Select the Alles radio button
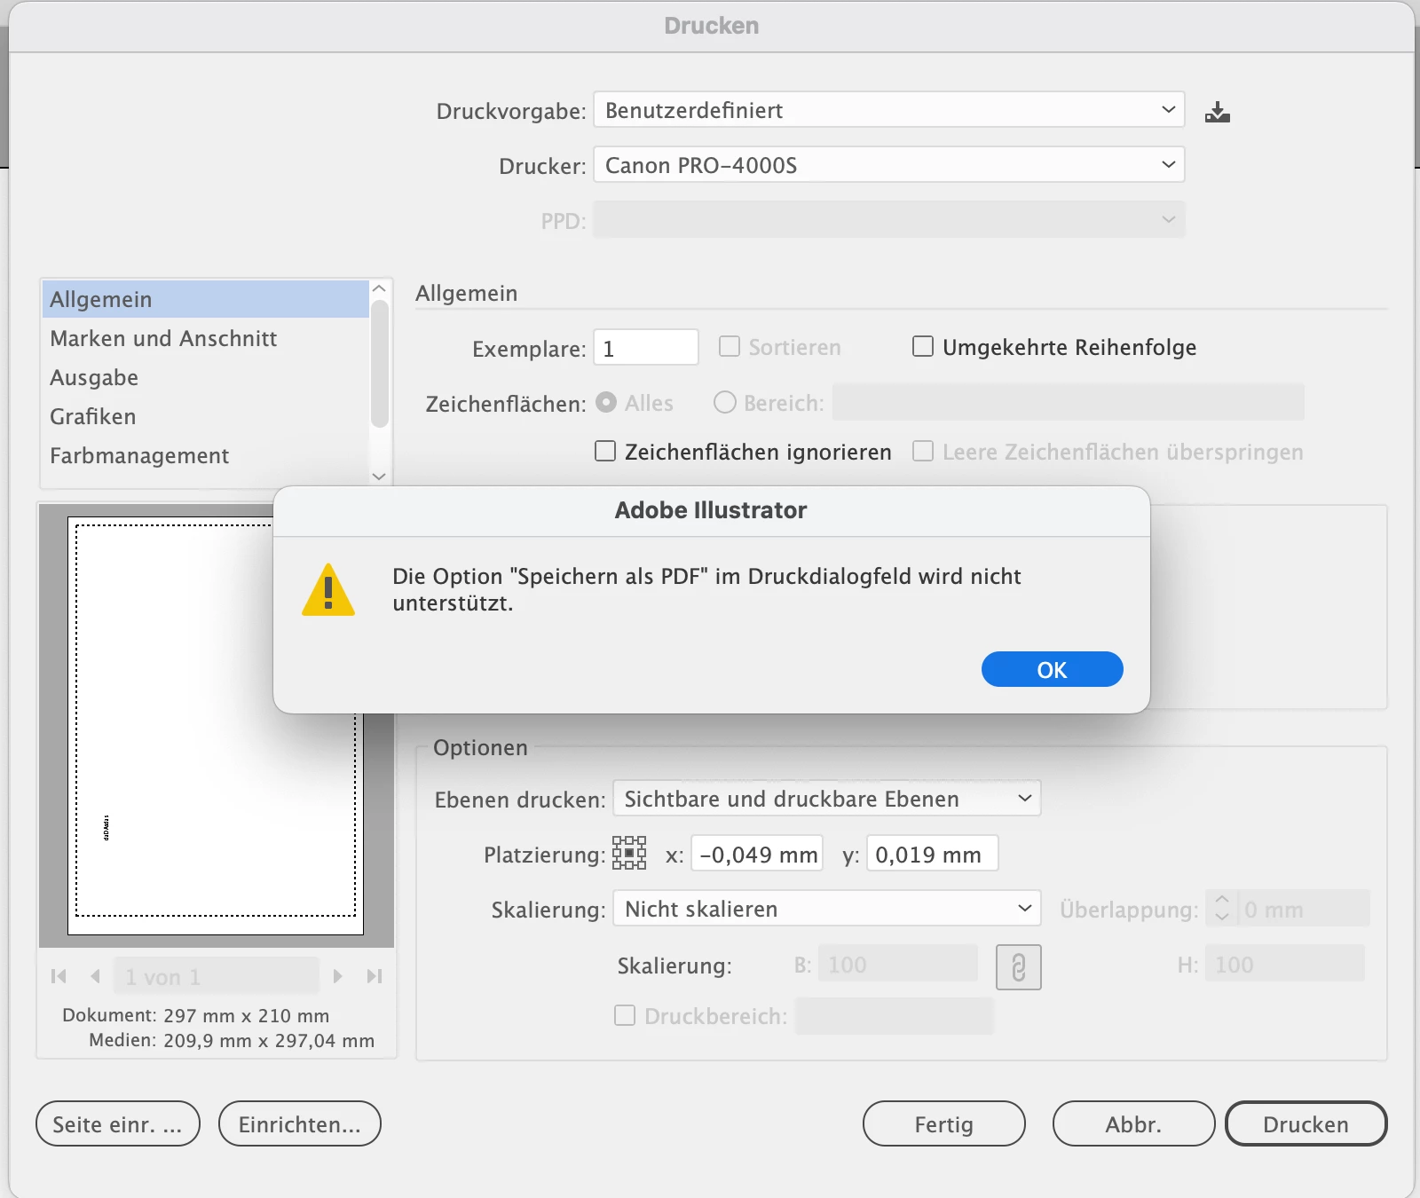The image size is (1420, 1198). 606,402
